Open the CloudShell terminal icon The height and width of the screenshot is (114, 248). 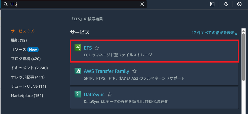212,4
